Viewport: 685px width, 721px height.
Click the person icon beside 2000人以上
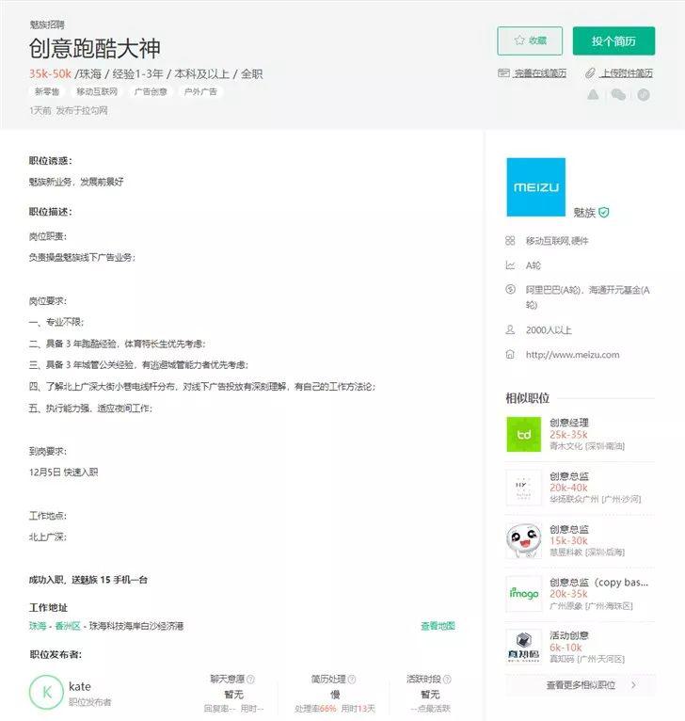point(510,329)
